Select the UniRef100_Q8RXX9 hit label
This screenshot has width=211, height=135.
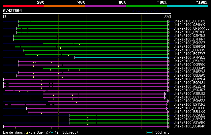[189, 50]
